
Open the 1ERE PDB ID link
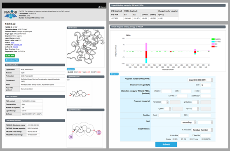pyautogui.click(x=12, y=42)
